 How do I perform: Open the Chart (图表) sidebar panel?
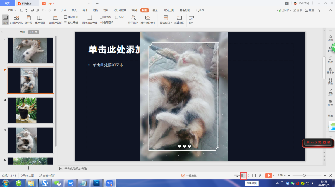[x=330, y=91]
